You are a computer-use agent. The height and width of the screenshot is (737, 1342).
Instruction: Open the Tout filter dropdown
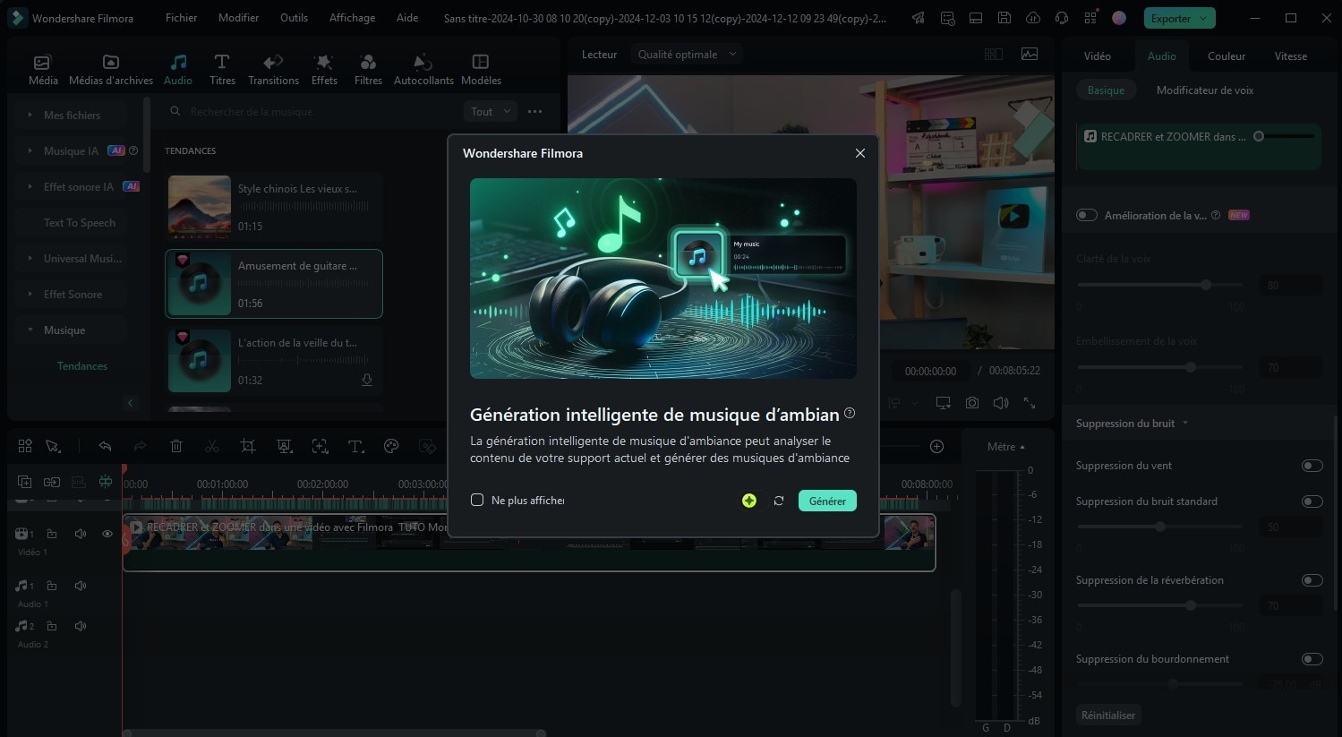click(x=491, y=112)
